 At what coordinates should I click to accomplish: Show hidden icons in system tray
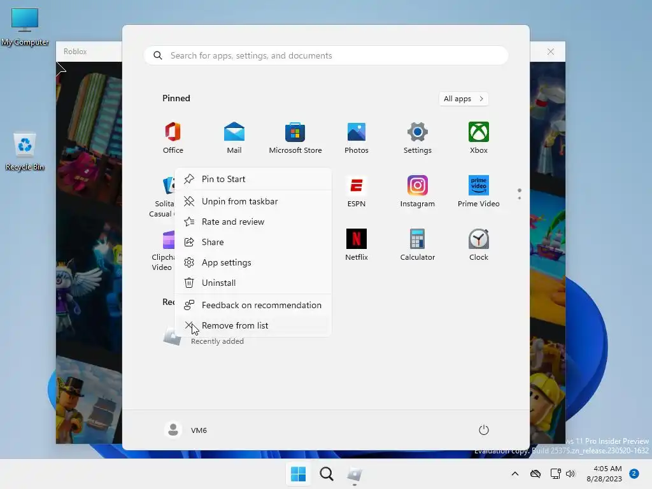(514, 474)
